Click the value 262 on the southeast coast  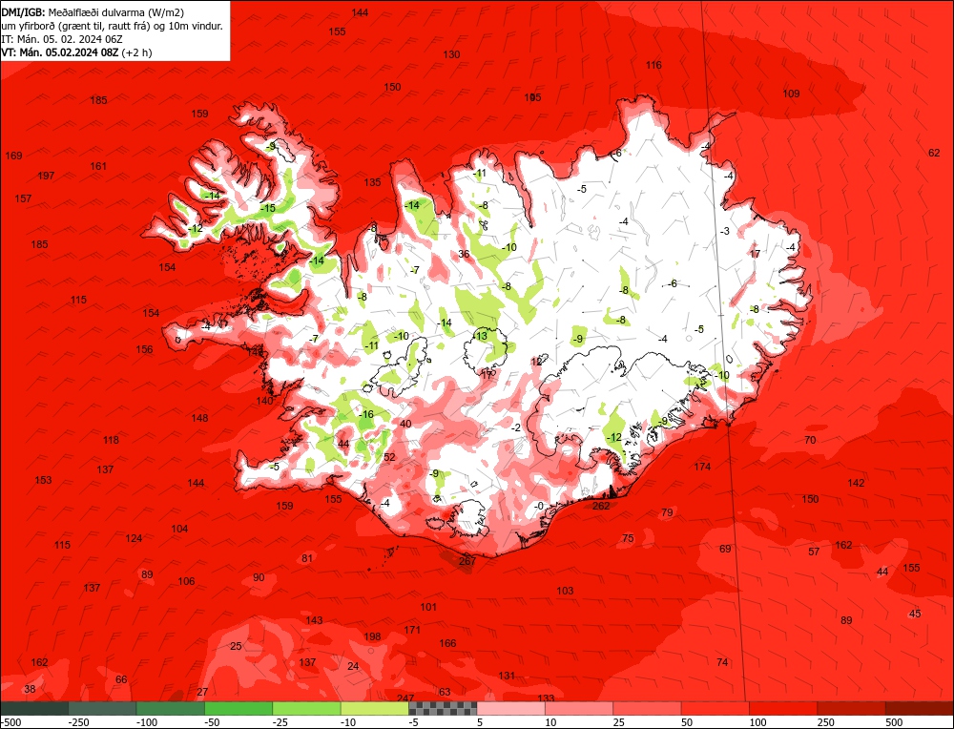[601, 506]
